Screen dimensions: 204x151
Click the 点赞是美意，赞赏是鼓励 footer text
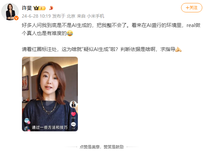pos(102,147)
